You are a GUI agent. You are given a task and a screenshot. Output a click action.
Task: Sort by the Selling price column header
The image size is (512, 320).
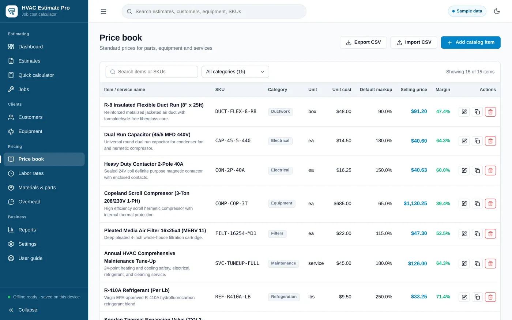click(x=414, y=90)
